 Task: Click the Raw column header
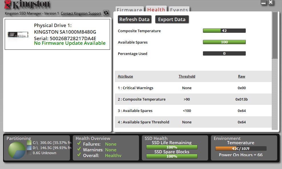pos(241,76)
